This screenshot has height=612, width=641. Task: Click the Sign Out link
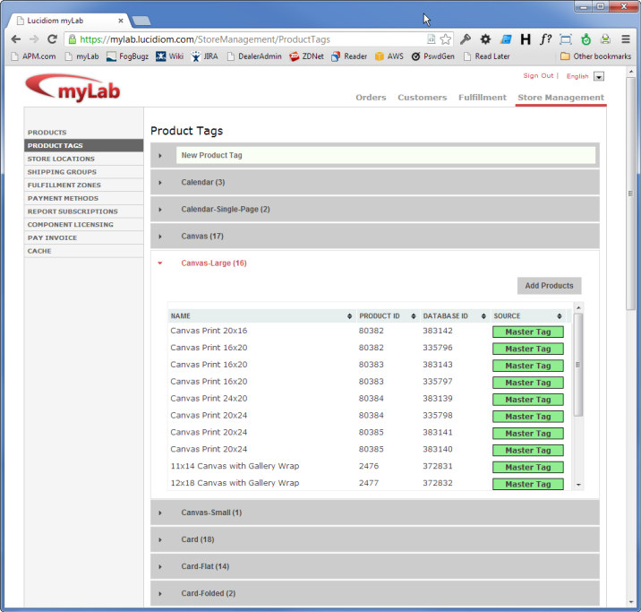(x=538, y=75)
